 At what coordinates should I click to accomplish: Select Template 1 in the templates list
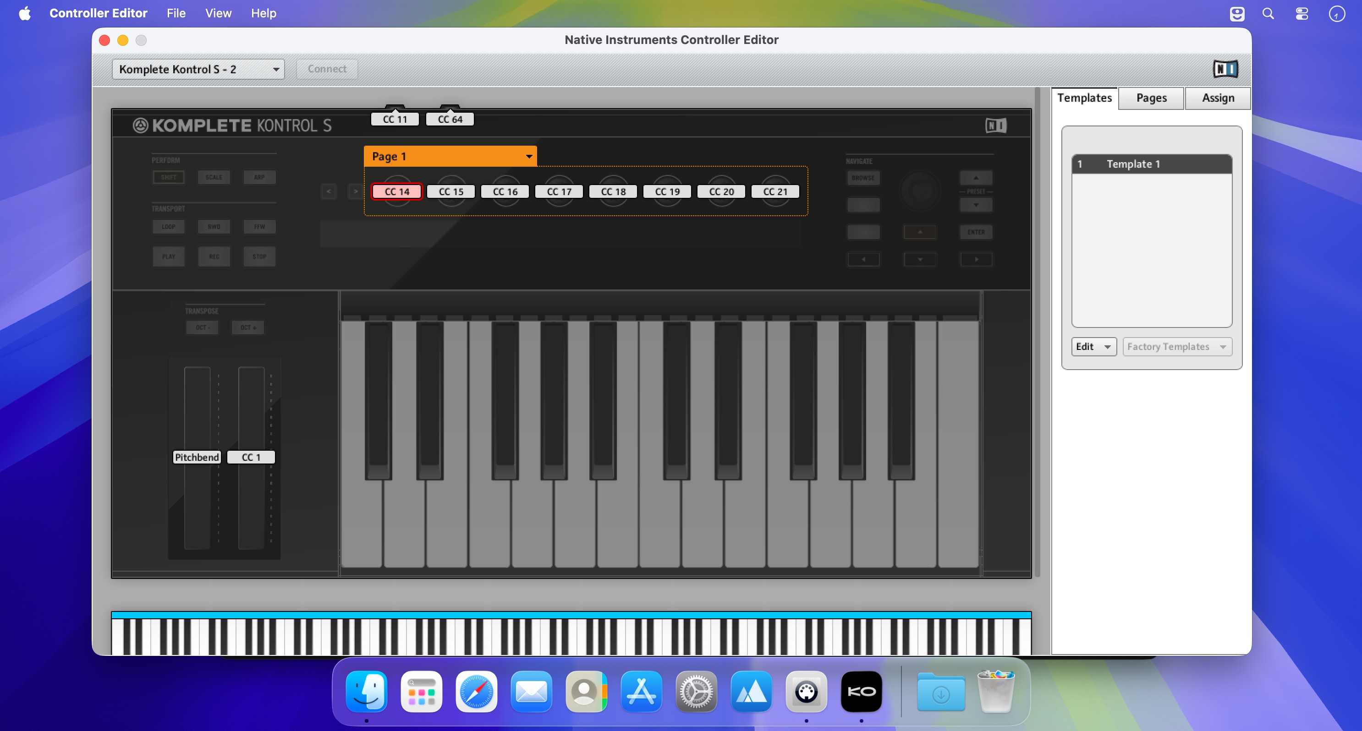coord(1152,164)
